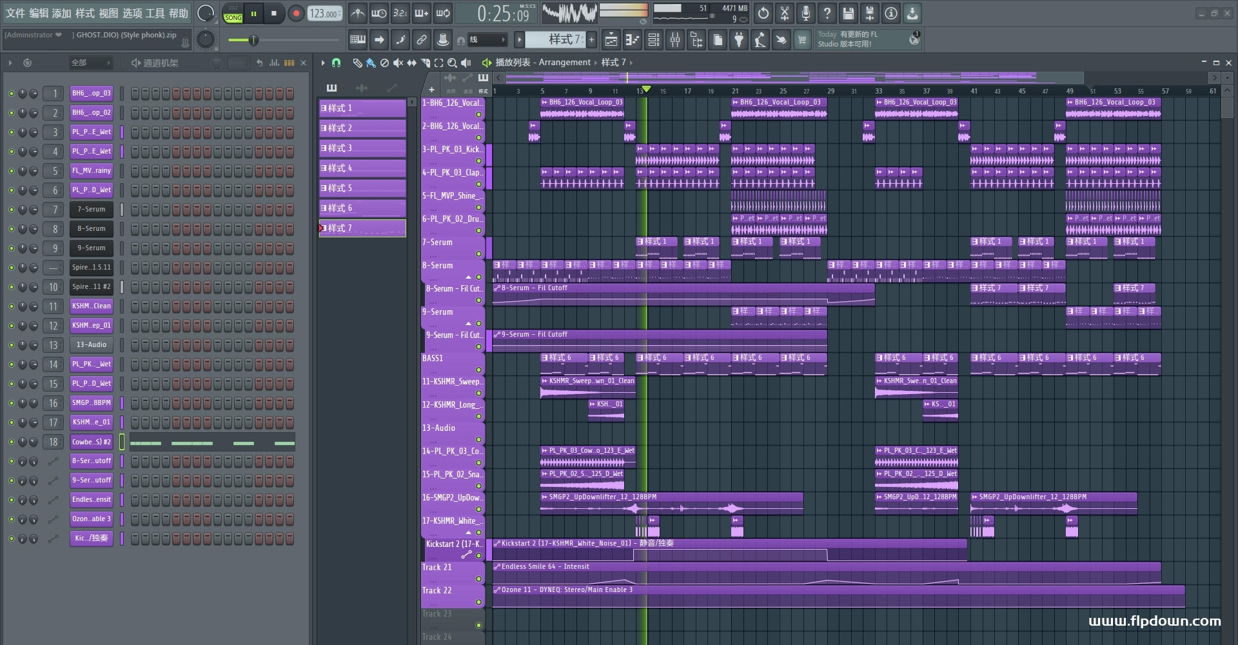Open the 文件 menu
The height and width of the screenshot is (645, 1238).
[15, 13]
